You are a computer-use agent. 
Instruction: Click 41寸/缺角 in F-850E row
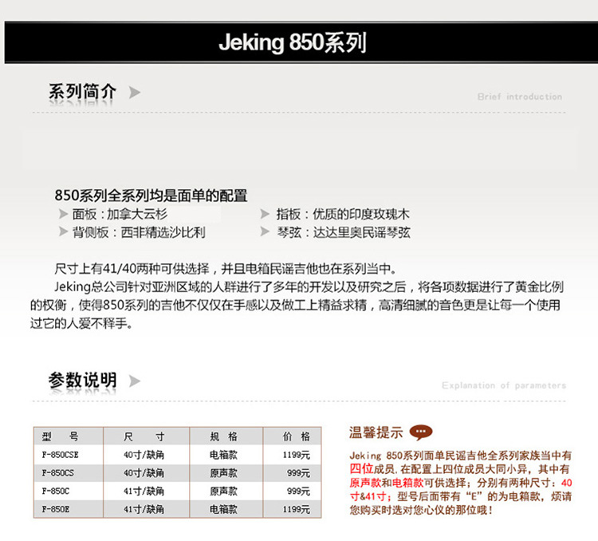pyautogui.click(x=144, y=509)
